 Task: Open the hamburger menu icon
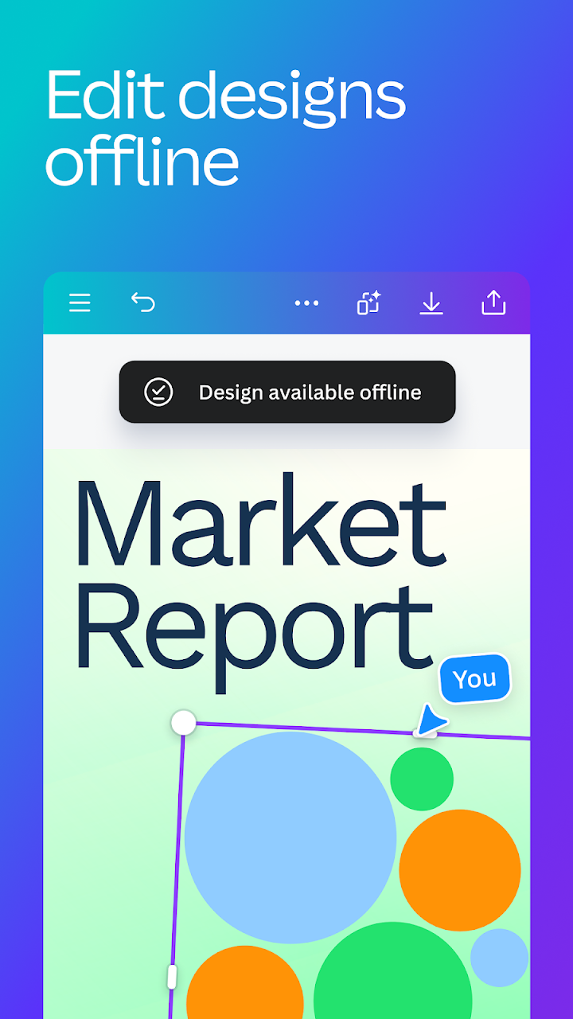[x=80, y=303]
